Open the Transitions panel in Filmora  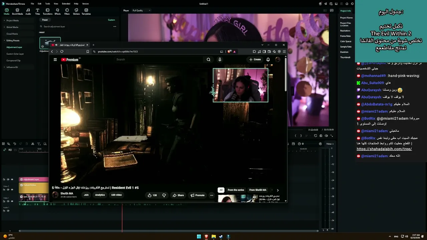(x=47, y=12)
